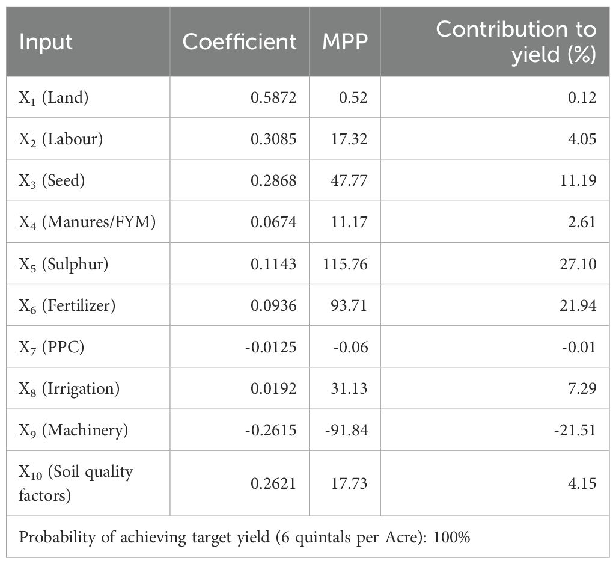616x564 pixels.
Task: Select the X2 (Labour) row label
Action: (61, 139)
